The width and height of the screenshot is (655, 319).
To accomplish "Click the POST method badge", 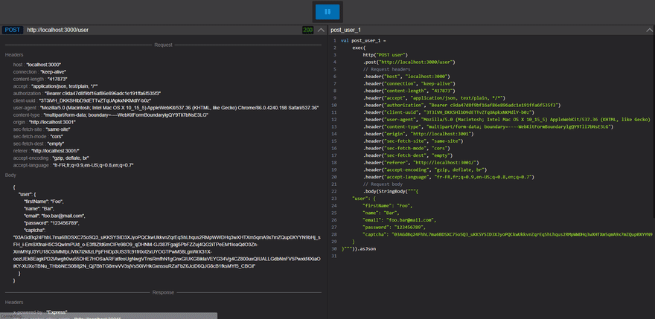I will point(13,30).
